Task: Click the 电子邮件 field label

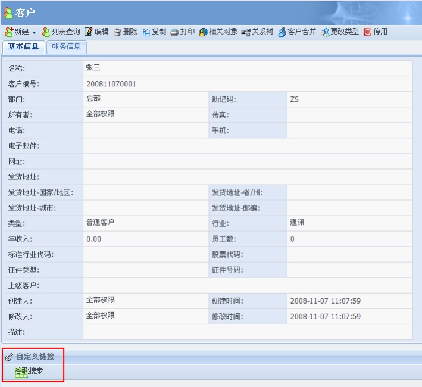Action: click(x=24, y=146)
